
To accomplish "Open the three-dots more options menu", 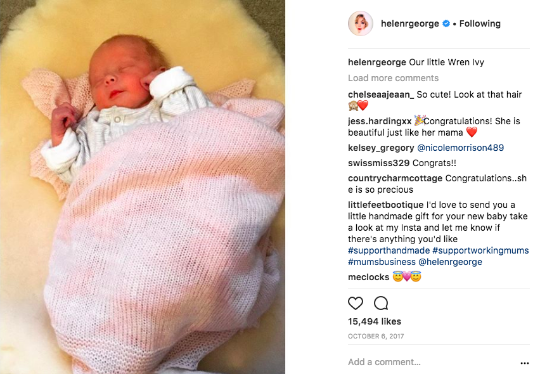I will (525, 363).
